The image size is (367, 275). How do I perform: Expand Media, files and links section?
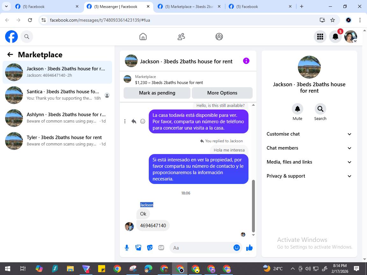coord(309,162)
